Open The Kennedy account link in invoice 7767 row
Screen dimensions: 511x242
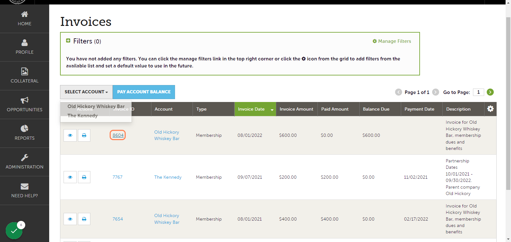(x=168, y=177)
